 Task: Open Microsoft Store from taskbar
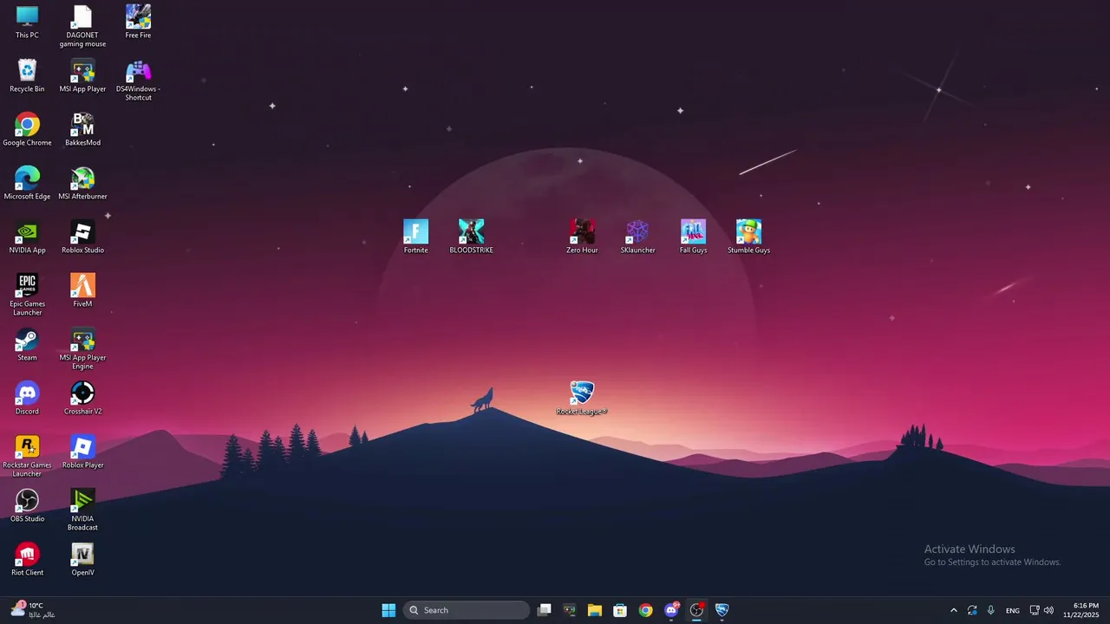pyautogui.click(x=620, y=610)
